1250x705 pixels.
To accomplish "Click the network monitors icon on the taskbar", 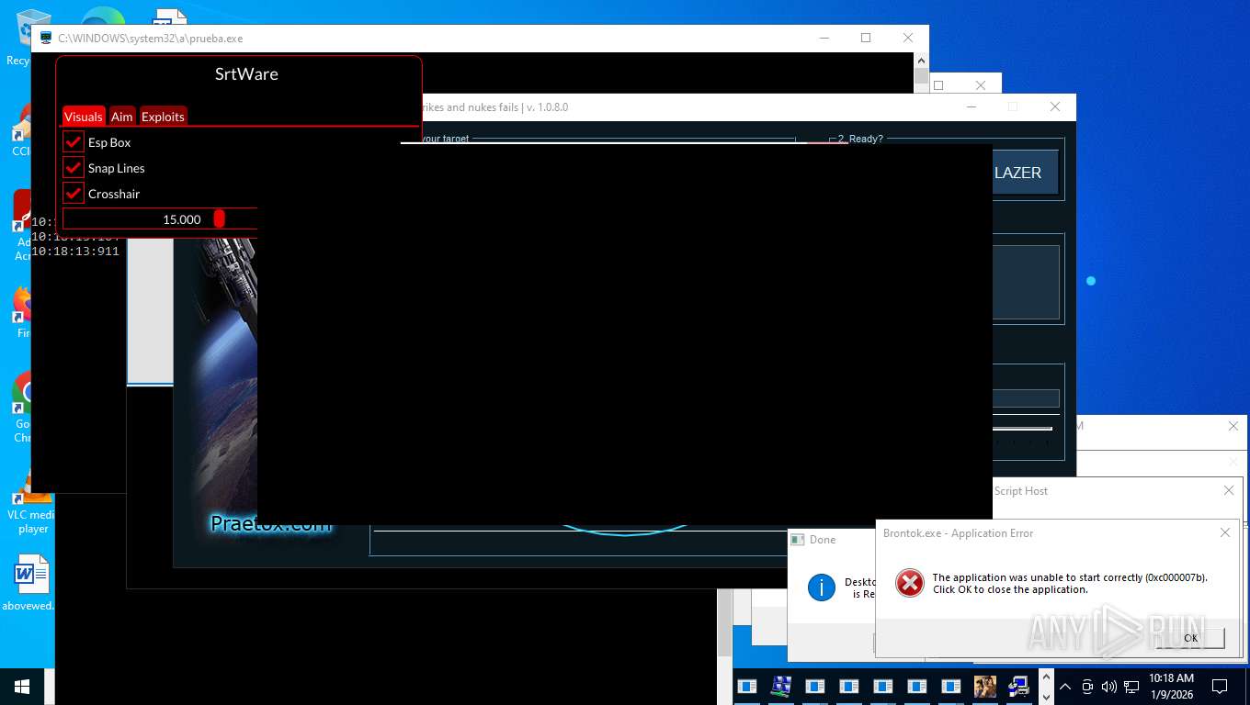I will pyautogui.click(x=781, y=687).
